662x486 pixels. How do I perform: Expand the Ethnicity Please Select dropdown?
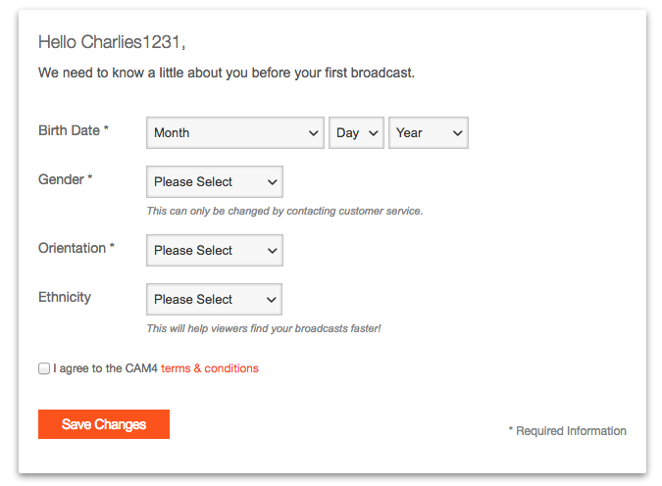click(214, 300)
